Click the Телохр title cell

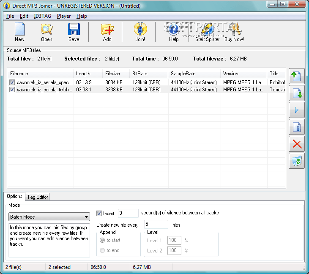pos(277,90)
